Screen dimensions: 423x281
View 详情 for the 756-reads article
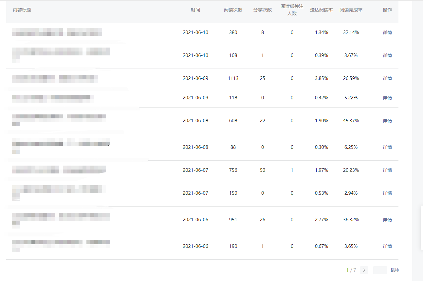[387, 170]
